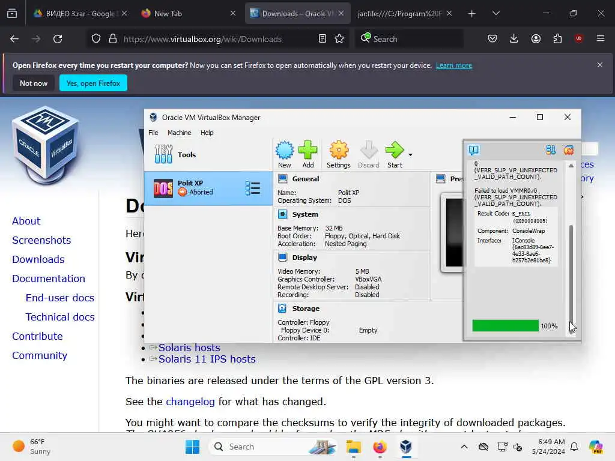Click the notification center info icon
Screen dimensions: 615x461
point(473,149)
